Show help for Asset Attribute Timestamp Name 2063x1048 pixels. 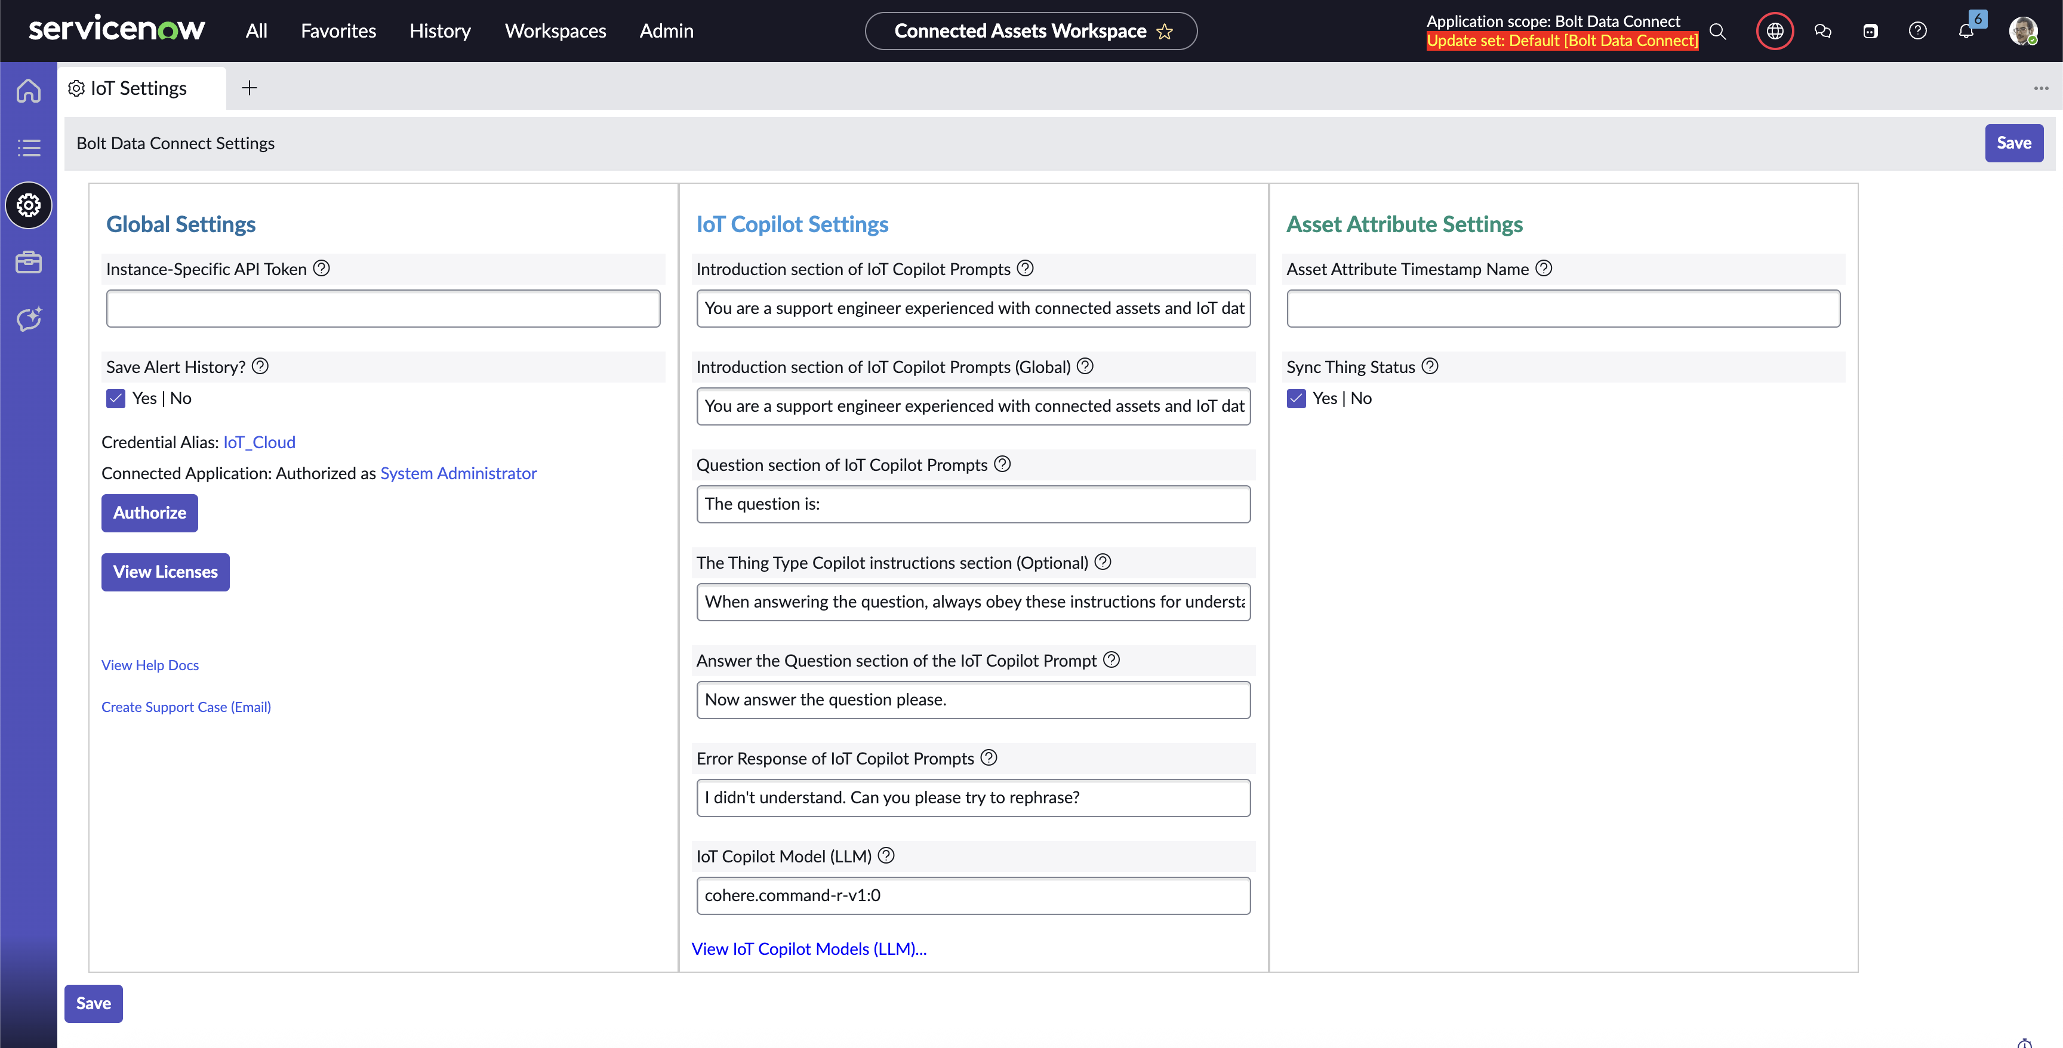1544,268
